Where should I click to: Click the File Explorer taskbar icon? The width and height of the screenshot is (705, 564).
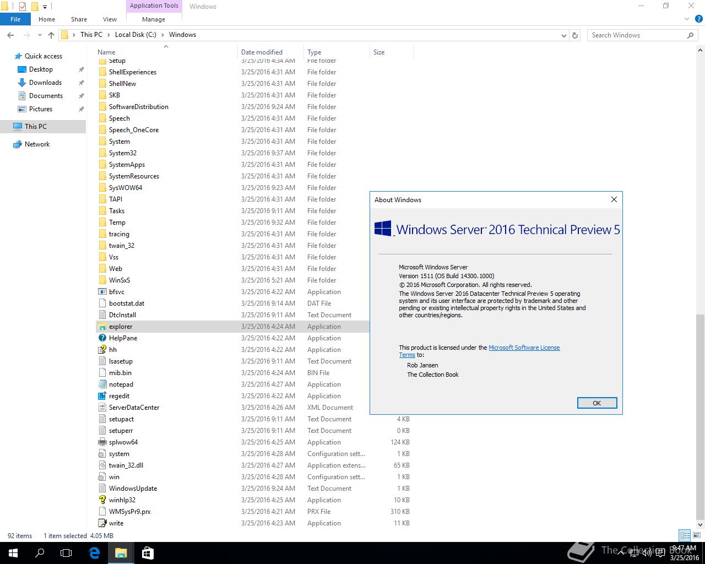click(x=121, y=553)
